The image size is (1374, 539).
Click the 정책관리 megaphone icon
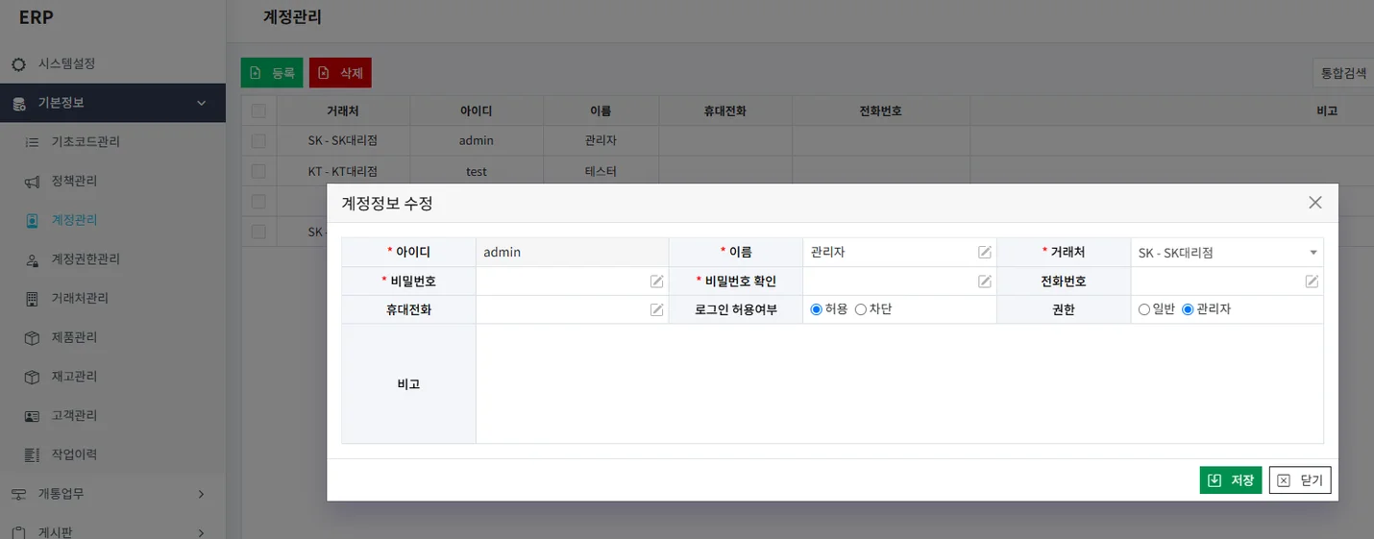click(x=32, y=182)
